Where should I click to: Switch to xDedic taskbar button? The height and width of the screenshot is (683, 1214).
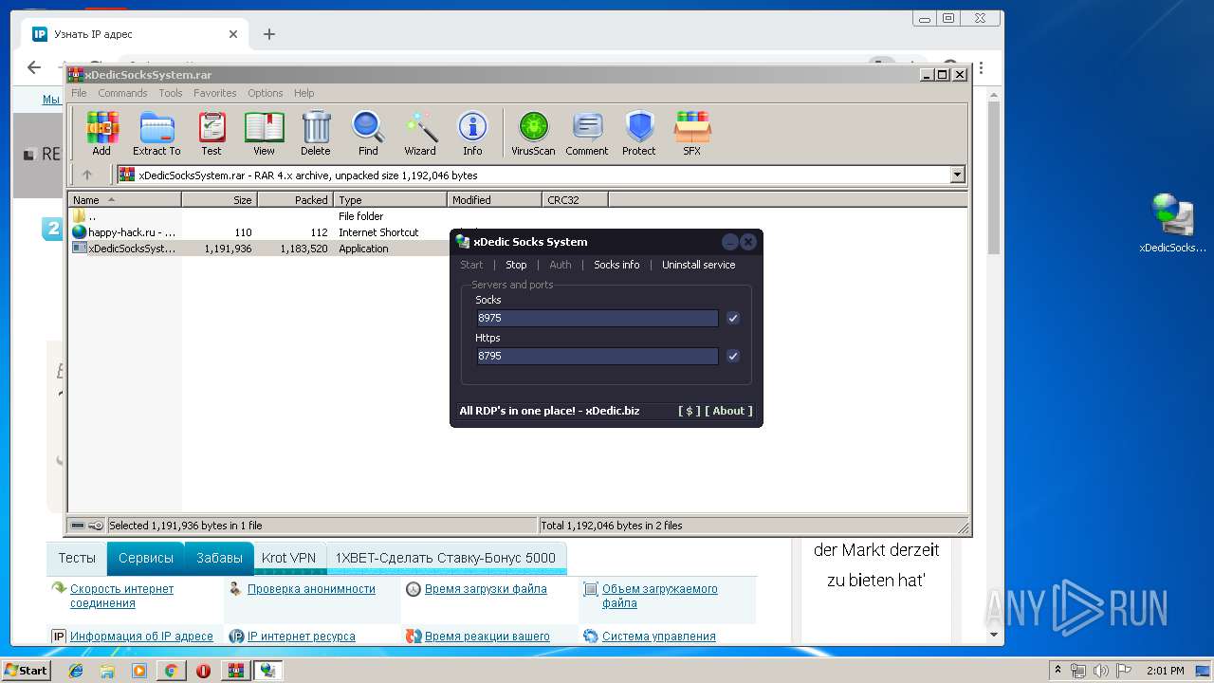[267, 671]
